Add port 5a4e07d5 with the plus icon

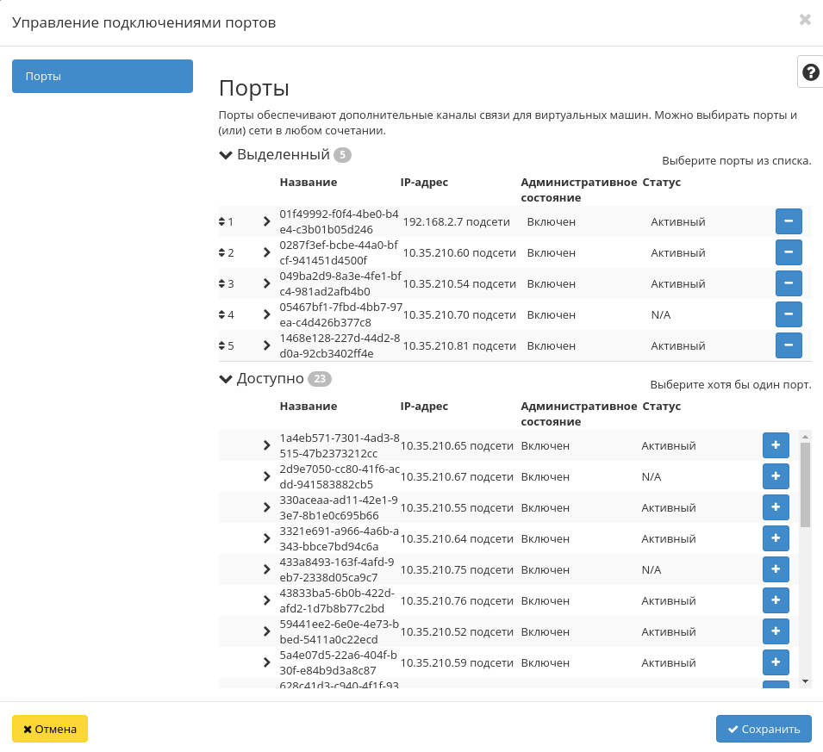point(775,662)
